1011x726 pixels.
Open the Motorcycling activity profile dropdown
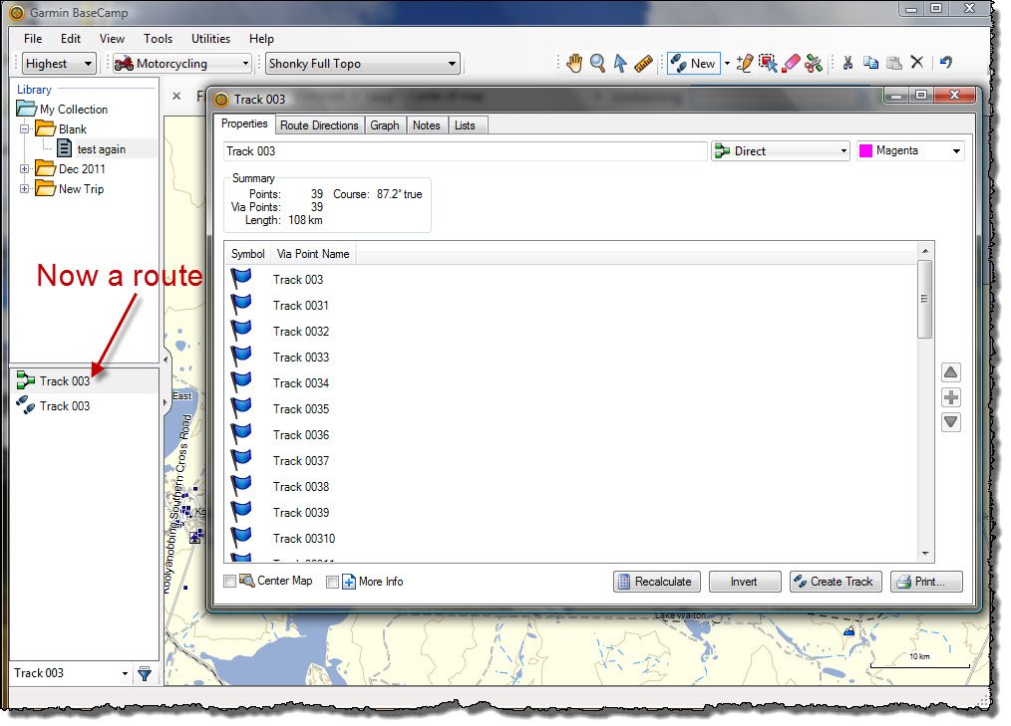coord(181,63)
